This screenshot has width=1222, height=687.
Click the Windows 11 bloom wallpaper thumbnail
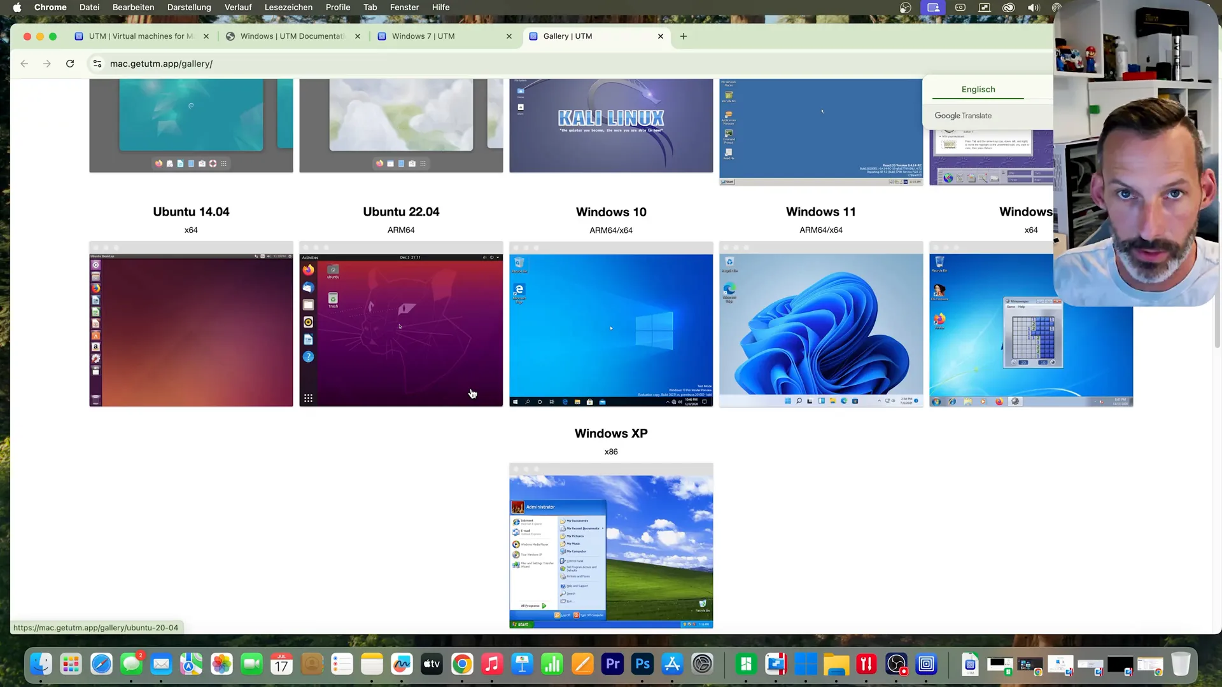(821, 324)
